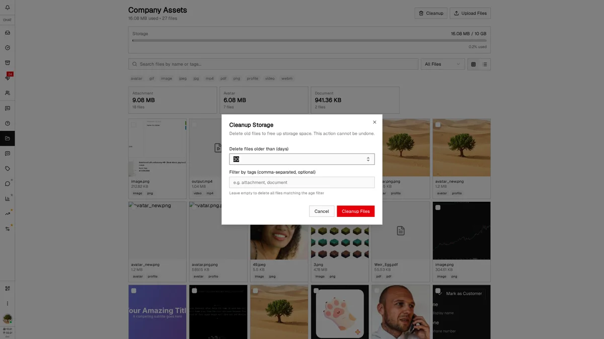This screenshot has height=339, width=604.
Task: Click the help question mark sidebar icon
Action: click(8, 124)
